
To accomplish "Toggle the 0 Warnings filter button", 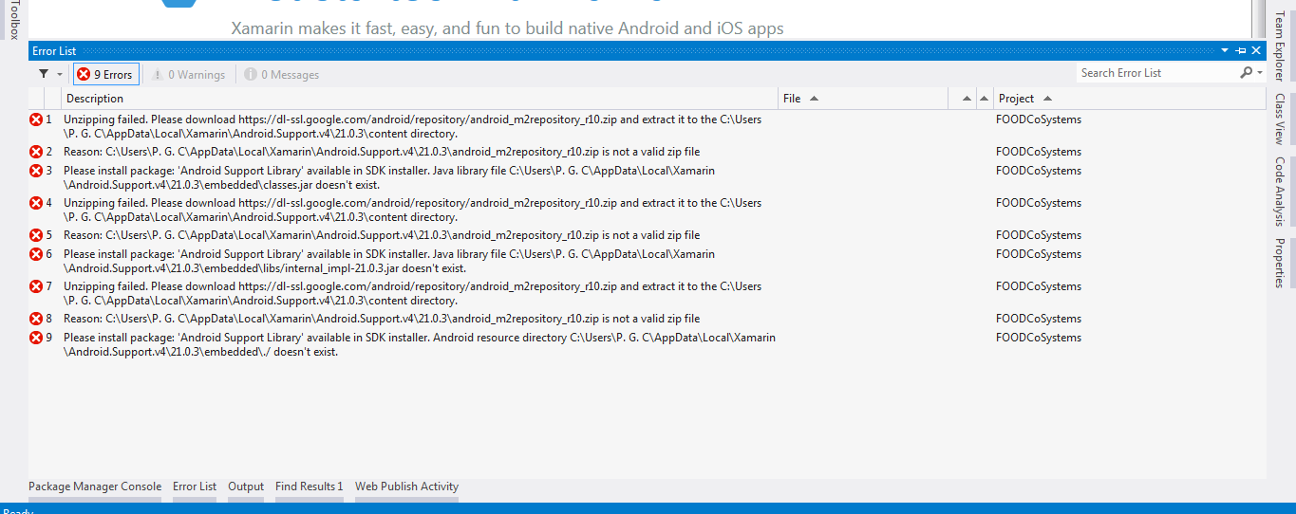I will pos(188,74).
